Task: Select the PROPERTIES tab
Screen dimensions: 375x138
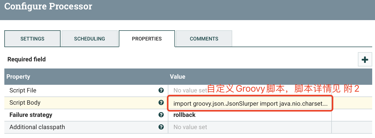Action: click(x=147, y=39)
